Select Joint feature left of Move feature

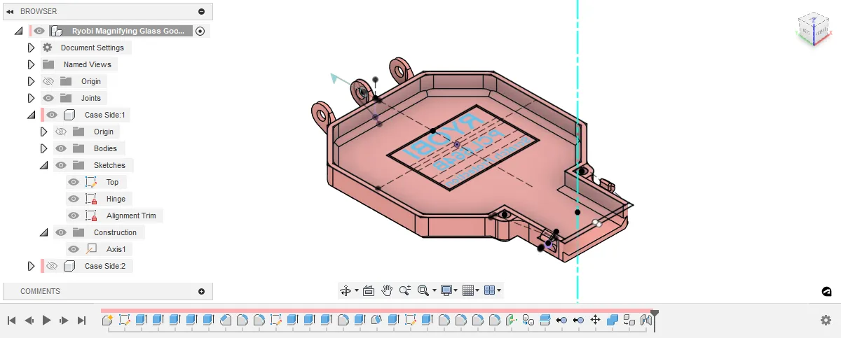tap(578, 320)
